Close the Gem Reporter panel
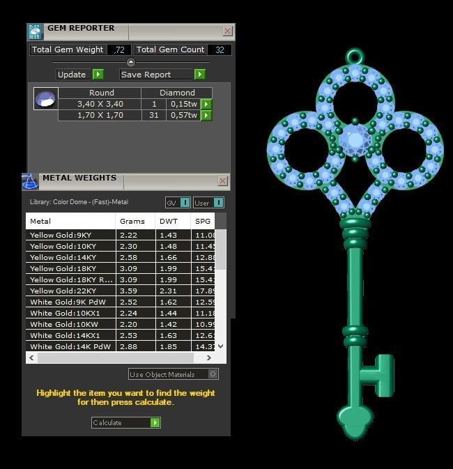 (228, 31)
